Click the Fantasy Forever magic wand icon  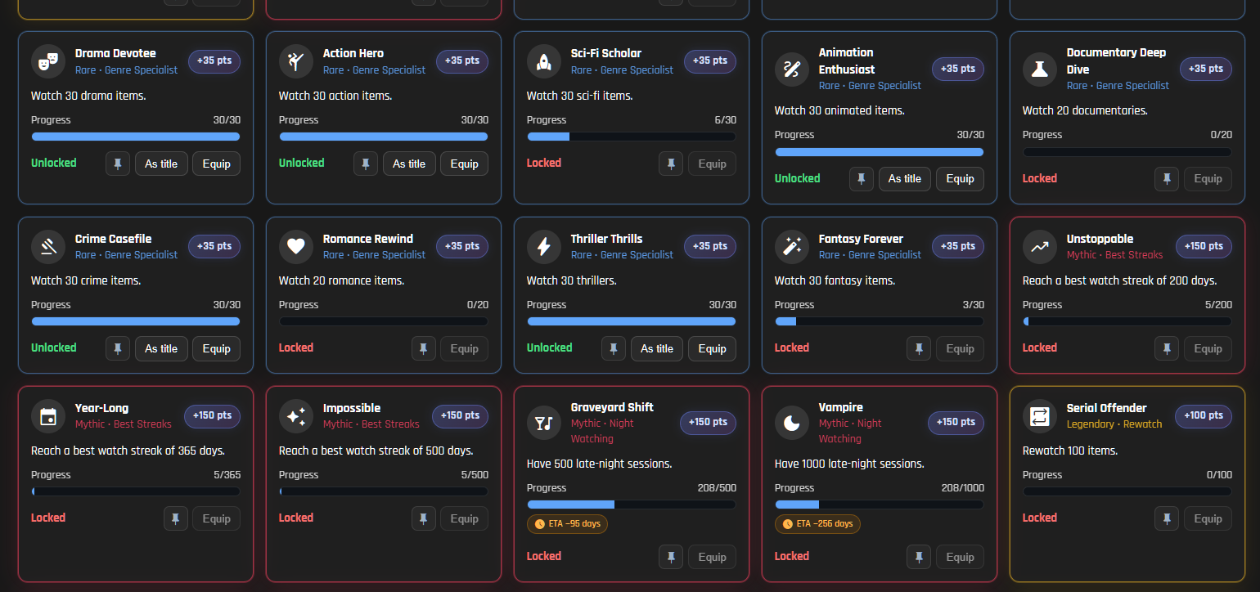792,246
